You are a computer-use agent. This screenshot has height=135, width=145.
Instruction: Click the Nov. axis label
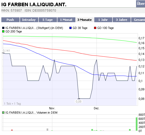(x=52, y=108)
